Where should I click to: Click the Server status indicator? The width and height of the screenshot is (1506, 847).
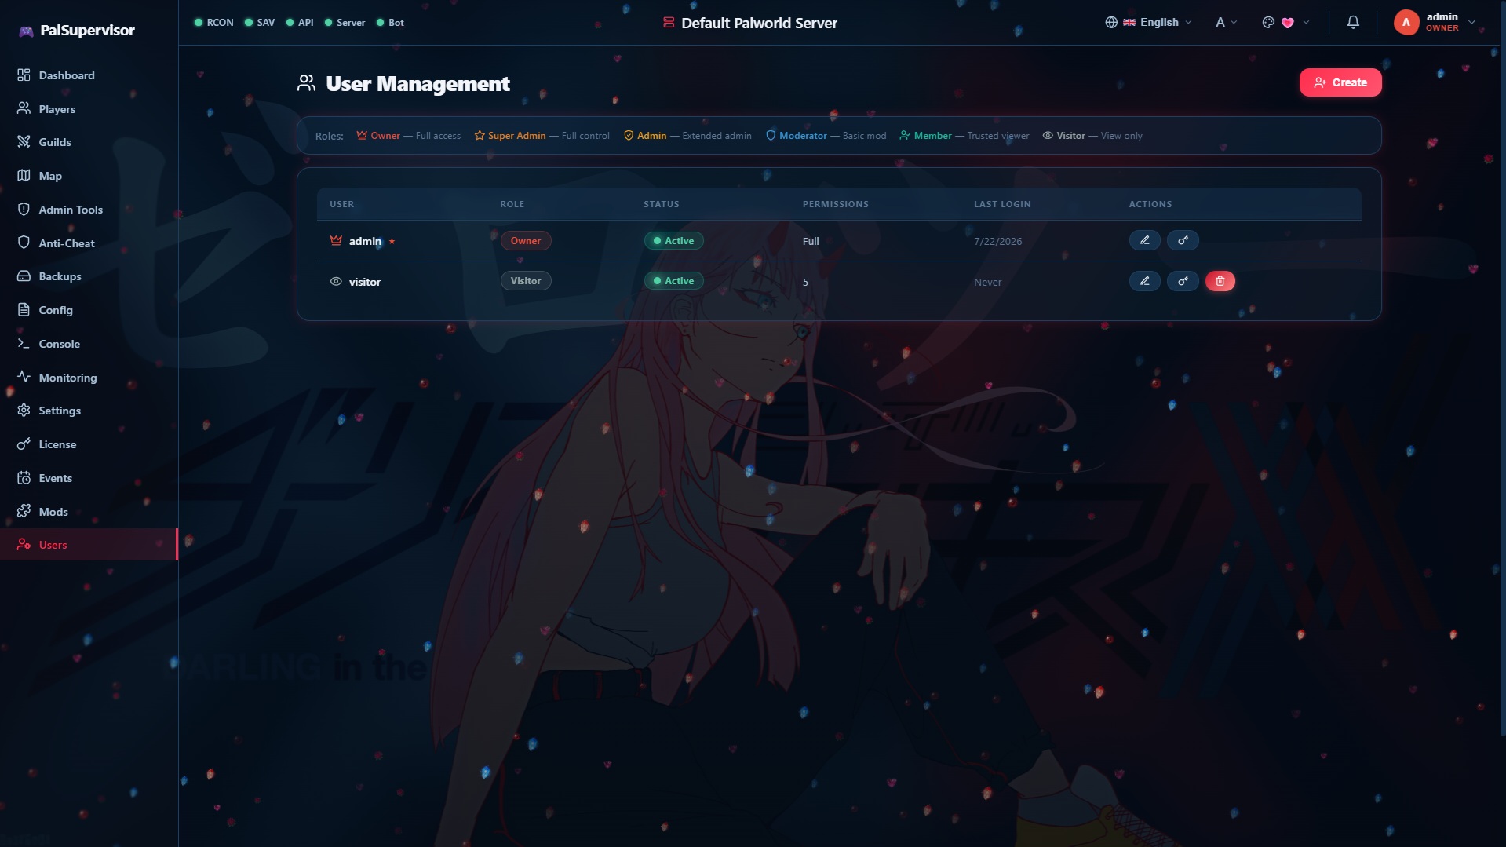[x=345, y=23]
